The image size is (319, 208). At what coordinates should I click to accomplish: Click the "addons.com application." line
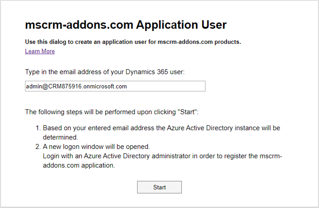[x=79, y=165]
